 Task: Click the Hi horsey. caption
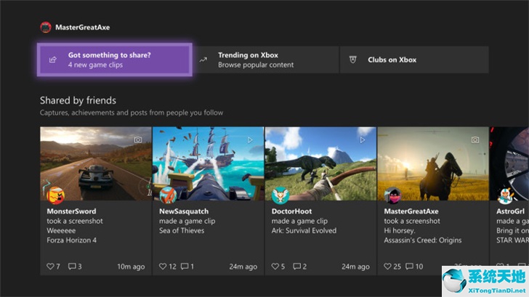point(400,231)
